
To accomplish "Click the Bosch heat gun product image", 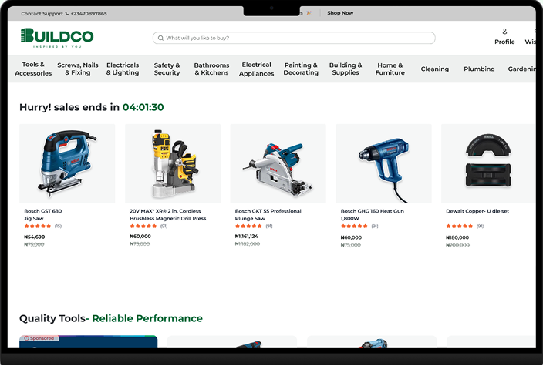I will click(383, 163).
